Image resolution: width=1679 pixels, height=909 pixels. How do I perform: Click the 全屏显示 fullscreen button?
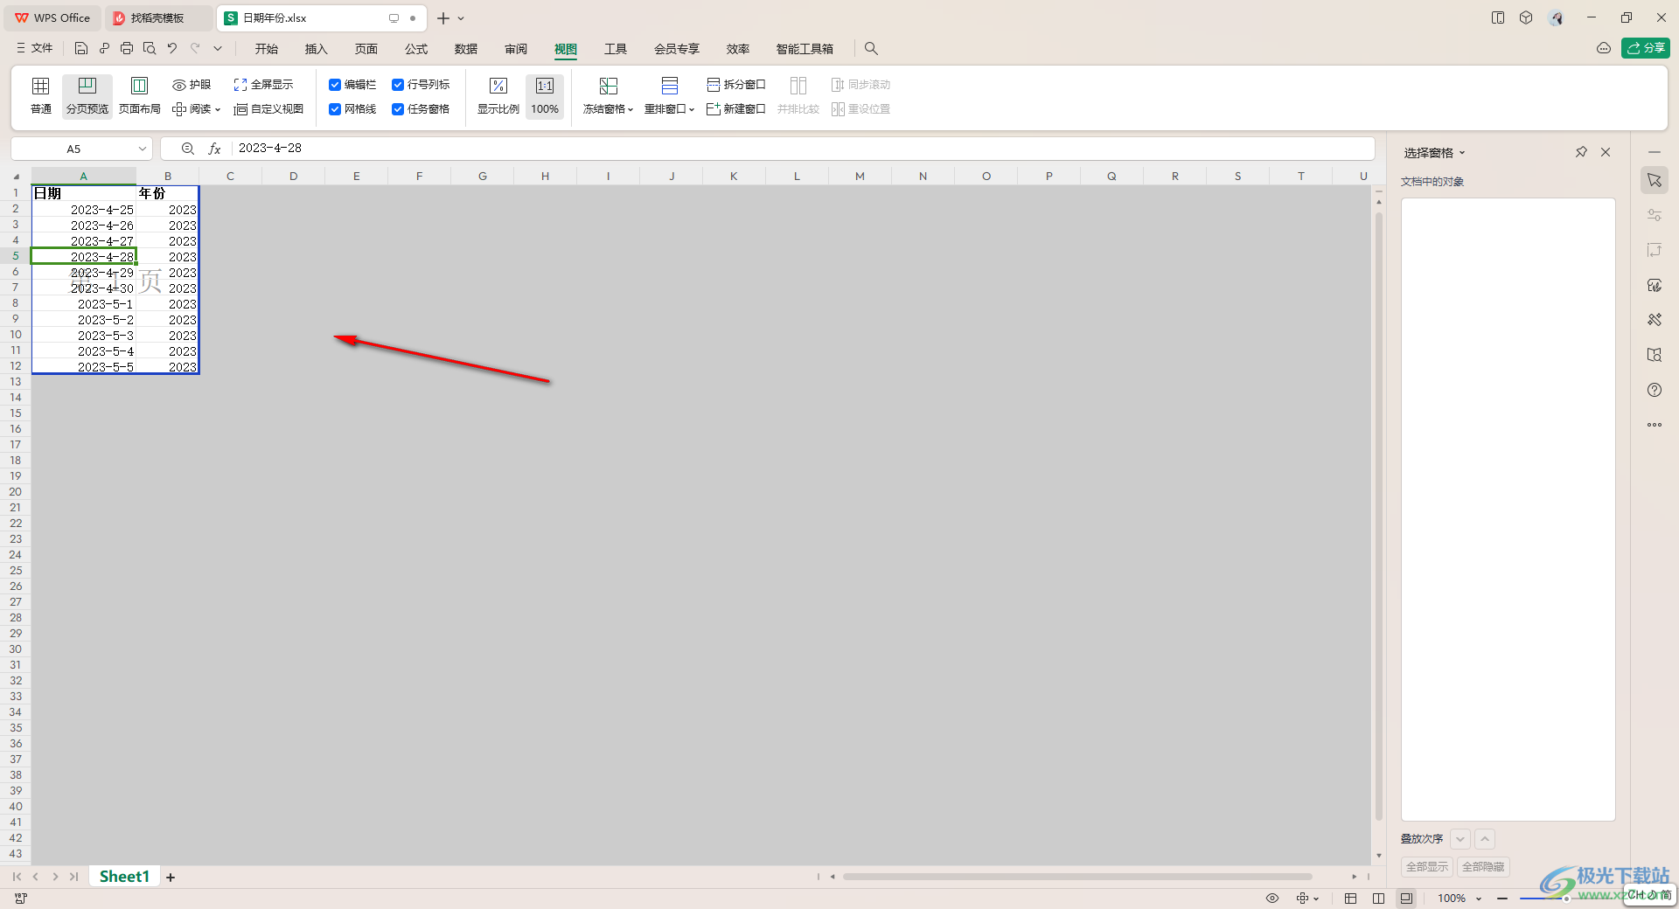(x=263, y=85)
